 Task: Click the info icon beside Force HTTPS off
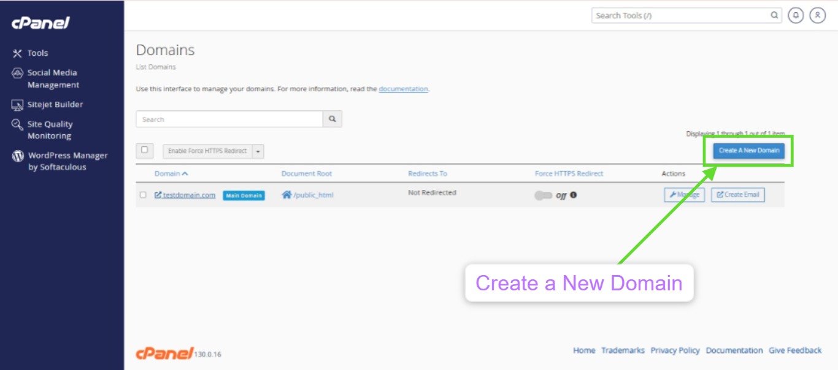[574, 195]
